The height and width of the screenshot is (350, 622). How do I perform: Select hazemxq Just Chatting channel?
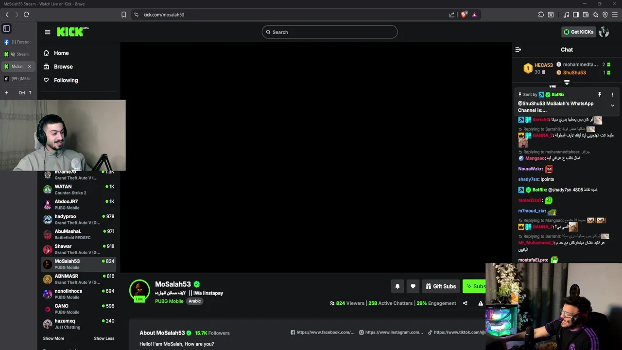click(79, 324)
